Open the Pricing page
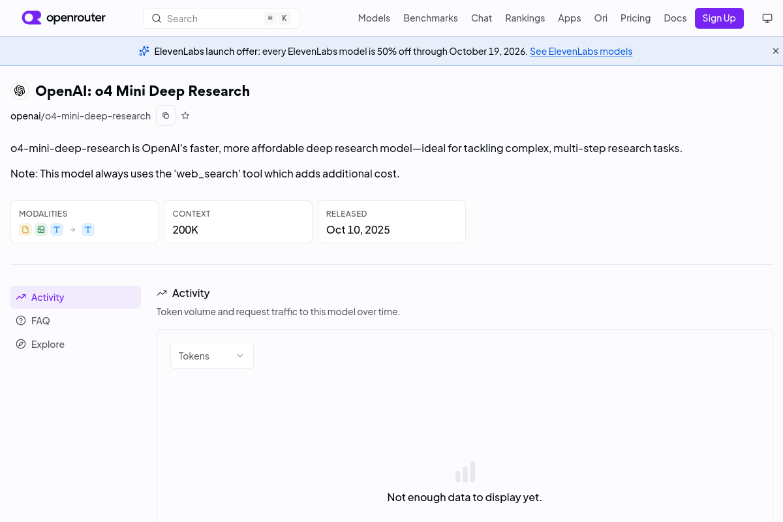 point(636,18)
